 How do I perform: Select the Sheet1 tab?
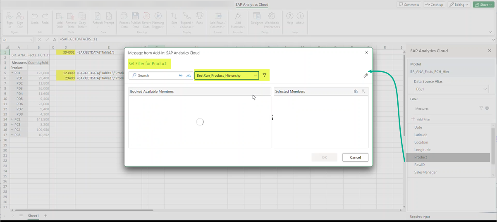(33, 216)
